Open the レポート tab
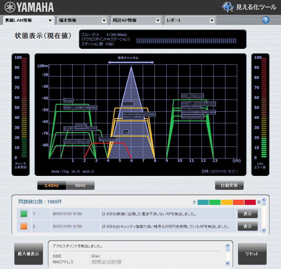The image size is (281, 269). (x=186, y=21)
